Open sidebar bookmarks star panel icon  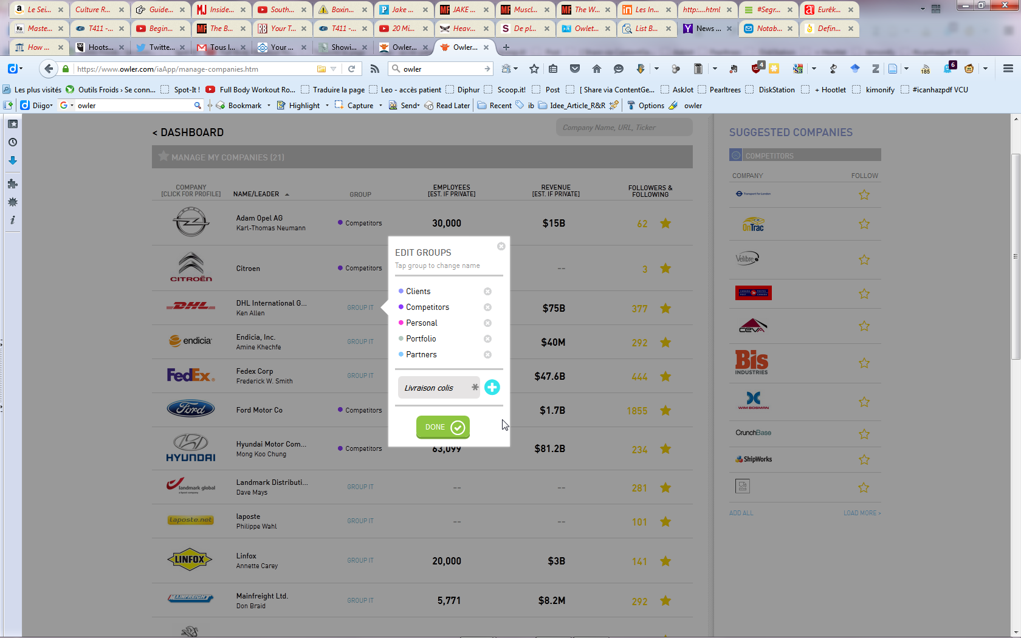[x=13, y=124]
